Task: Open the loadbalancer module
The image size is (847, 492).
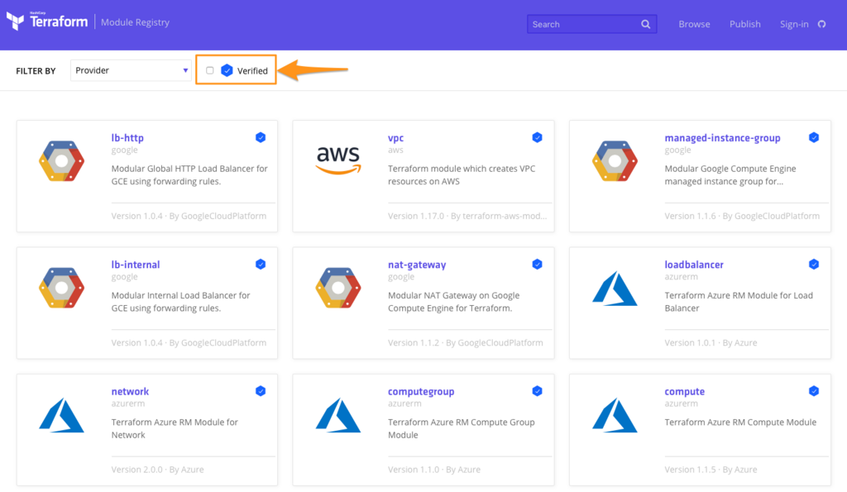Action: [x=694, y=265]
